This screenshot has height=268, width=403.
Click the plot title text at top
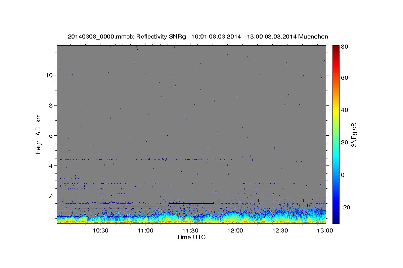pyautogui.click(x=198, y=37)
